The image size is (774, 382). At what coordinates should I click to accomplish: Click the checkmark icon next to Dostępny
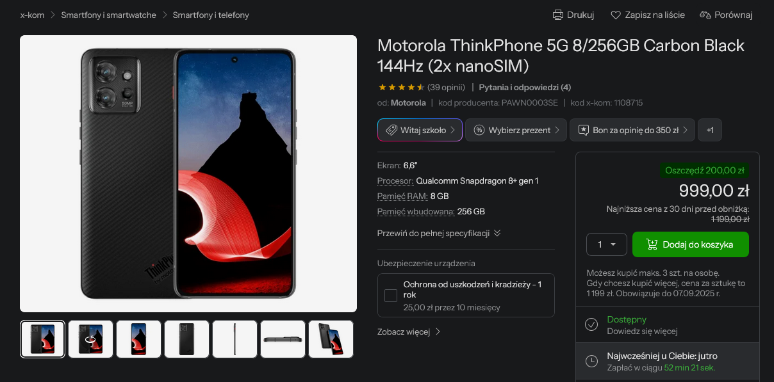pyautogui.click(x=591, y=324)
